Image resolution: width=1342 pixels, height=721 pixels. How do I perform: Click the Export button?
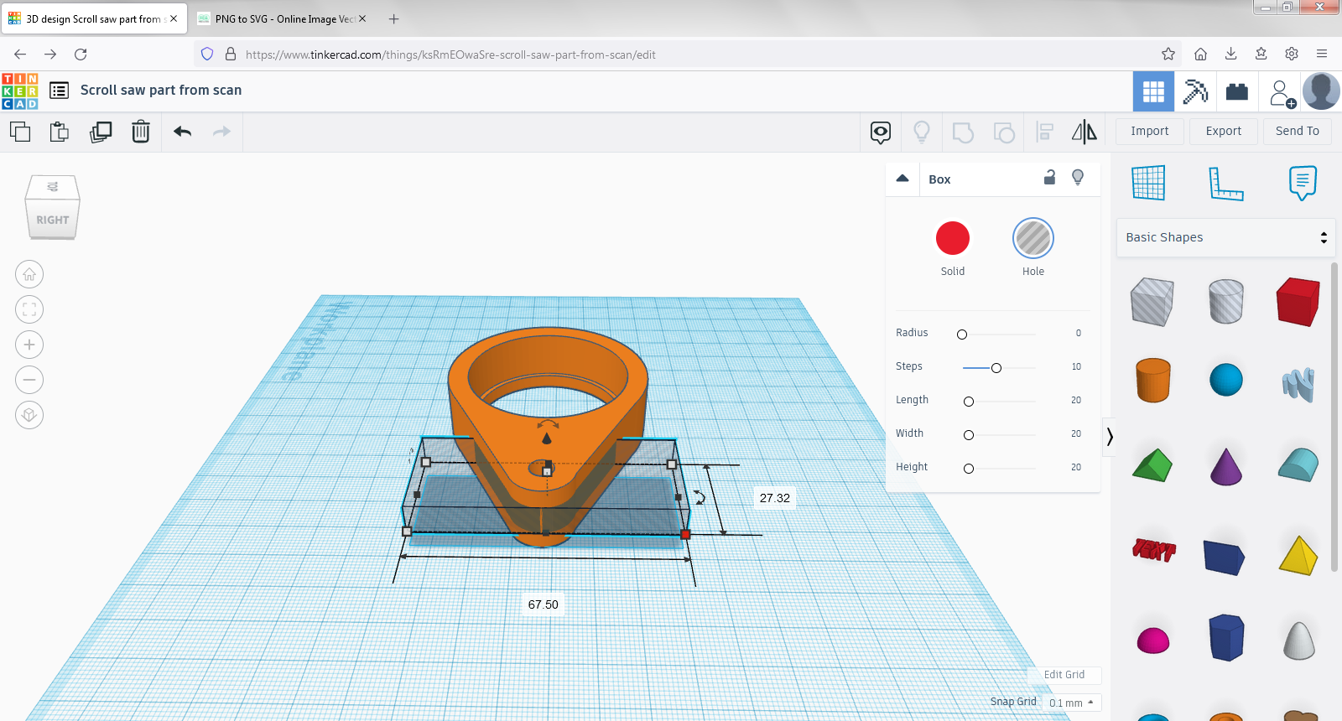[1223, 131]
